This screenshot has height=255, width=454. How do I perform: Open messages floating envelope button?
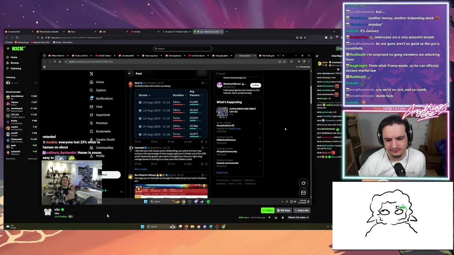coord(303,193)
